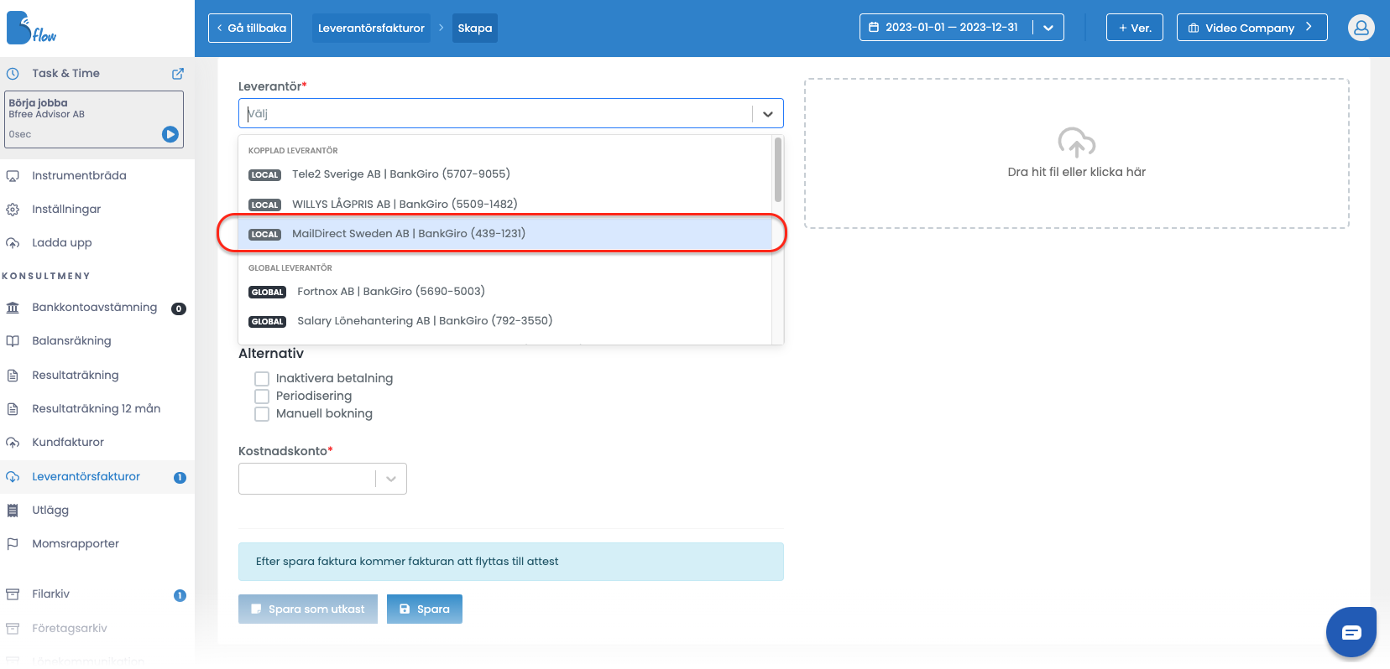The width and height of the screenshot is (1390, 669).
Task: Click the cloud upload icon in drop zone
Action: tap(1077, 143)
